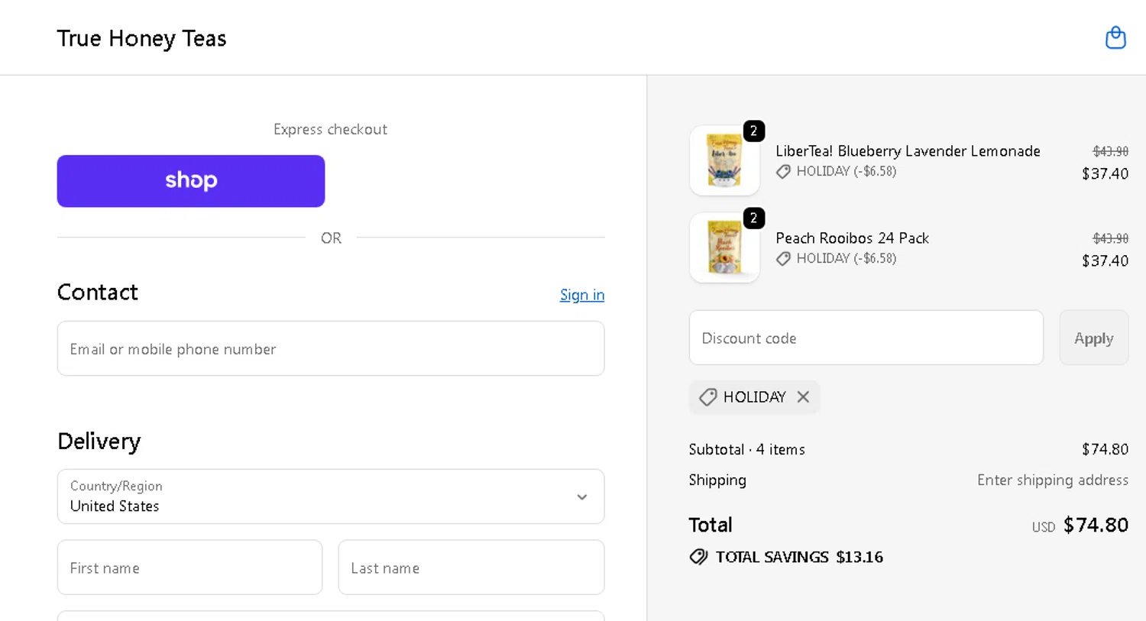This screenshot has width=1146, height=621.
Task: Click discount tag icon under Peach Rooibos
Action: coord(783,259)
